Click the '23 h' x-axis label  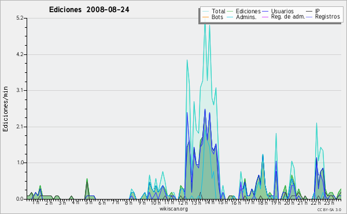pyautogui.click(x=329, y=202)
